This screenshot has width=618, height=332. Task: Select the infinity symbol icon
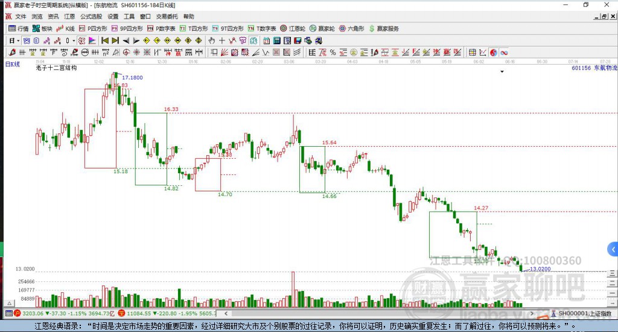coord(504,53)
